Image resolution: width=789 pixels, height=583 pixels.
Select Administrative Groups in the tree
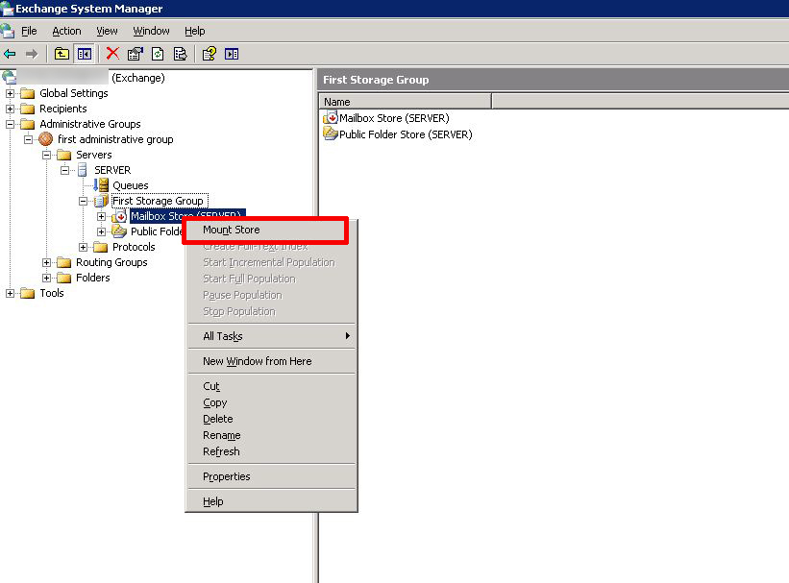(90, 124)
